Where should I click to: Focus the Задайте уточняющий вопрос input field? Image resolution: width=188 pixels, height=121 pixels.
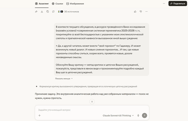(x=92, y=110)
